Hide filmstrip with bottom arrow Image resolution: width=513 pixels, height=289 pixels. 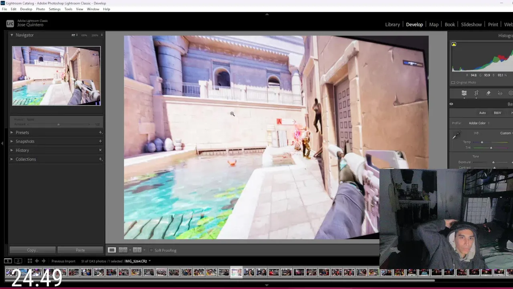point(267,285)
